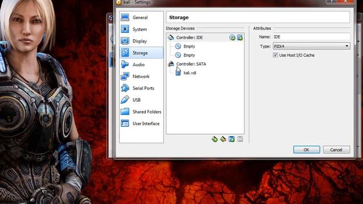Viewport: 363px width, 204px height.
Task: Click the kali Settings gear title icon
Action: tap(119, 2)
